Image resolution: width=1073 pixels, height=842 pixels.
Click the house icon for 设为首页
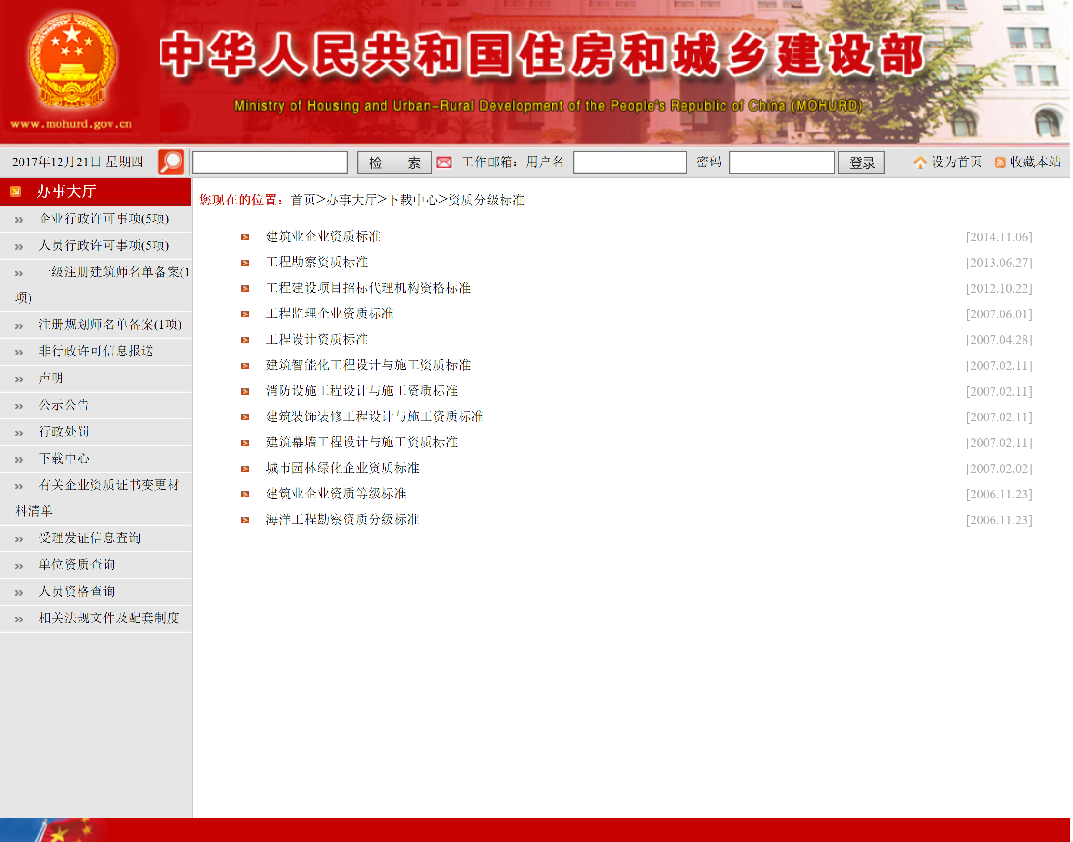click(920, 162)
